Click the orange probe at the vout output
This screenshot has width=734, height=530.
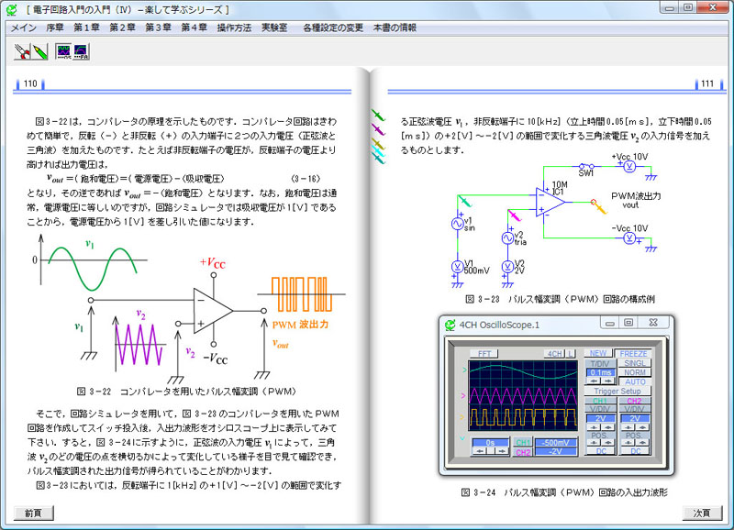coord(599,206)
